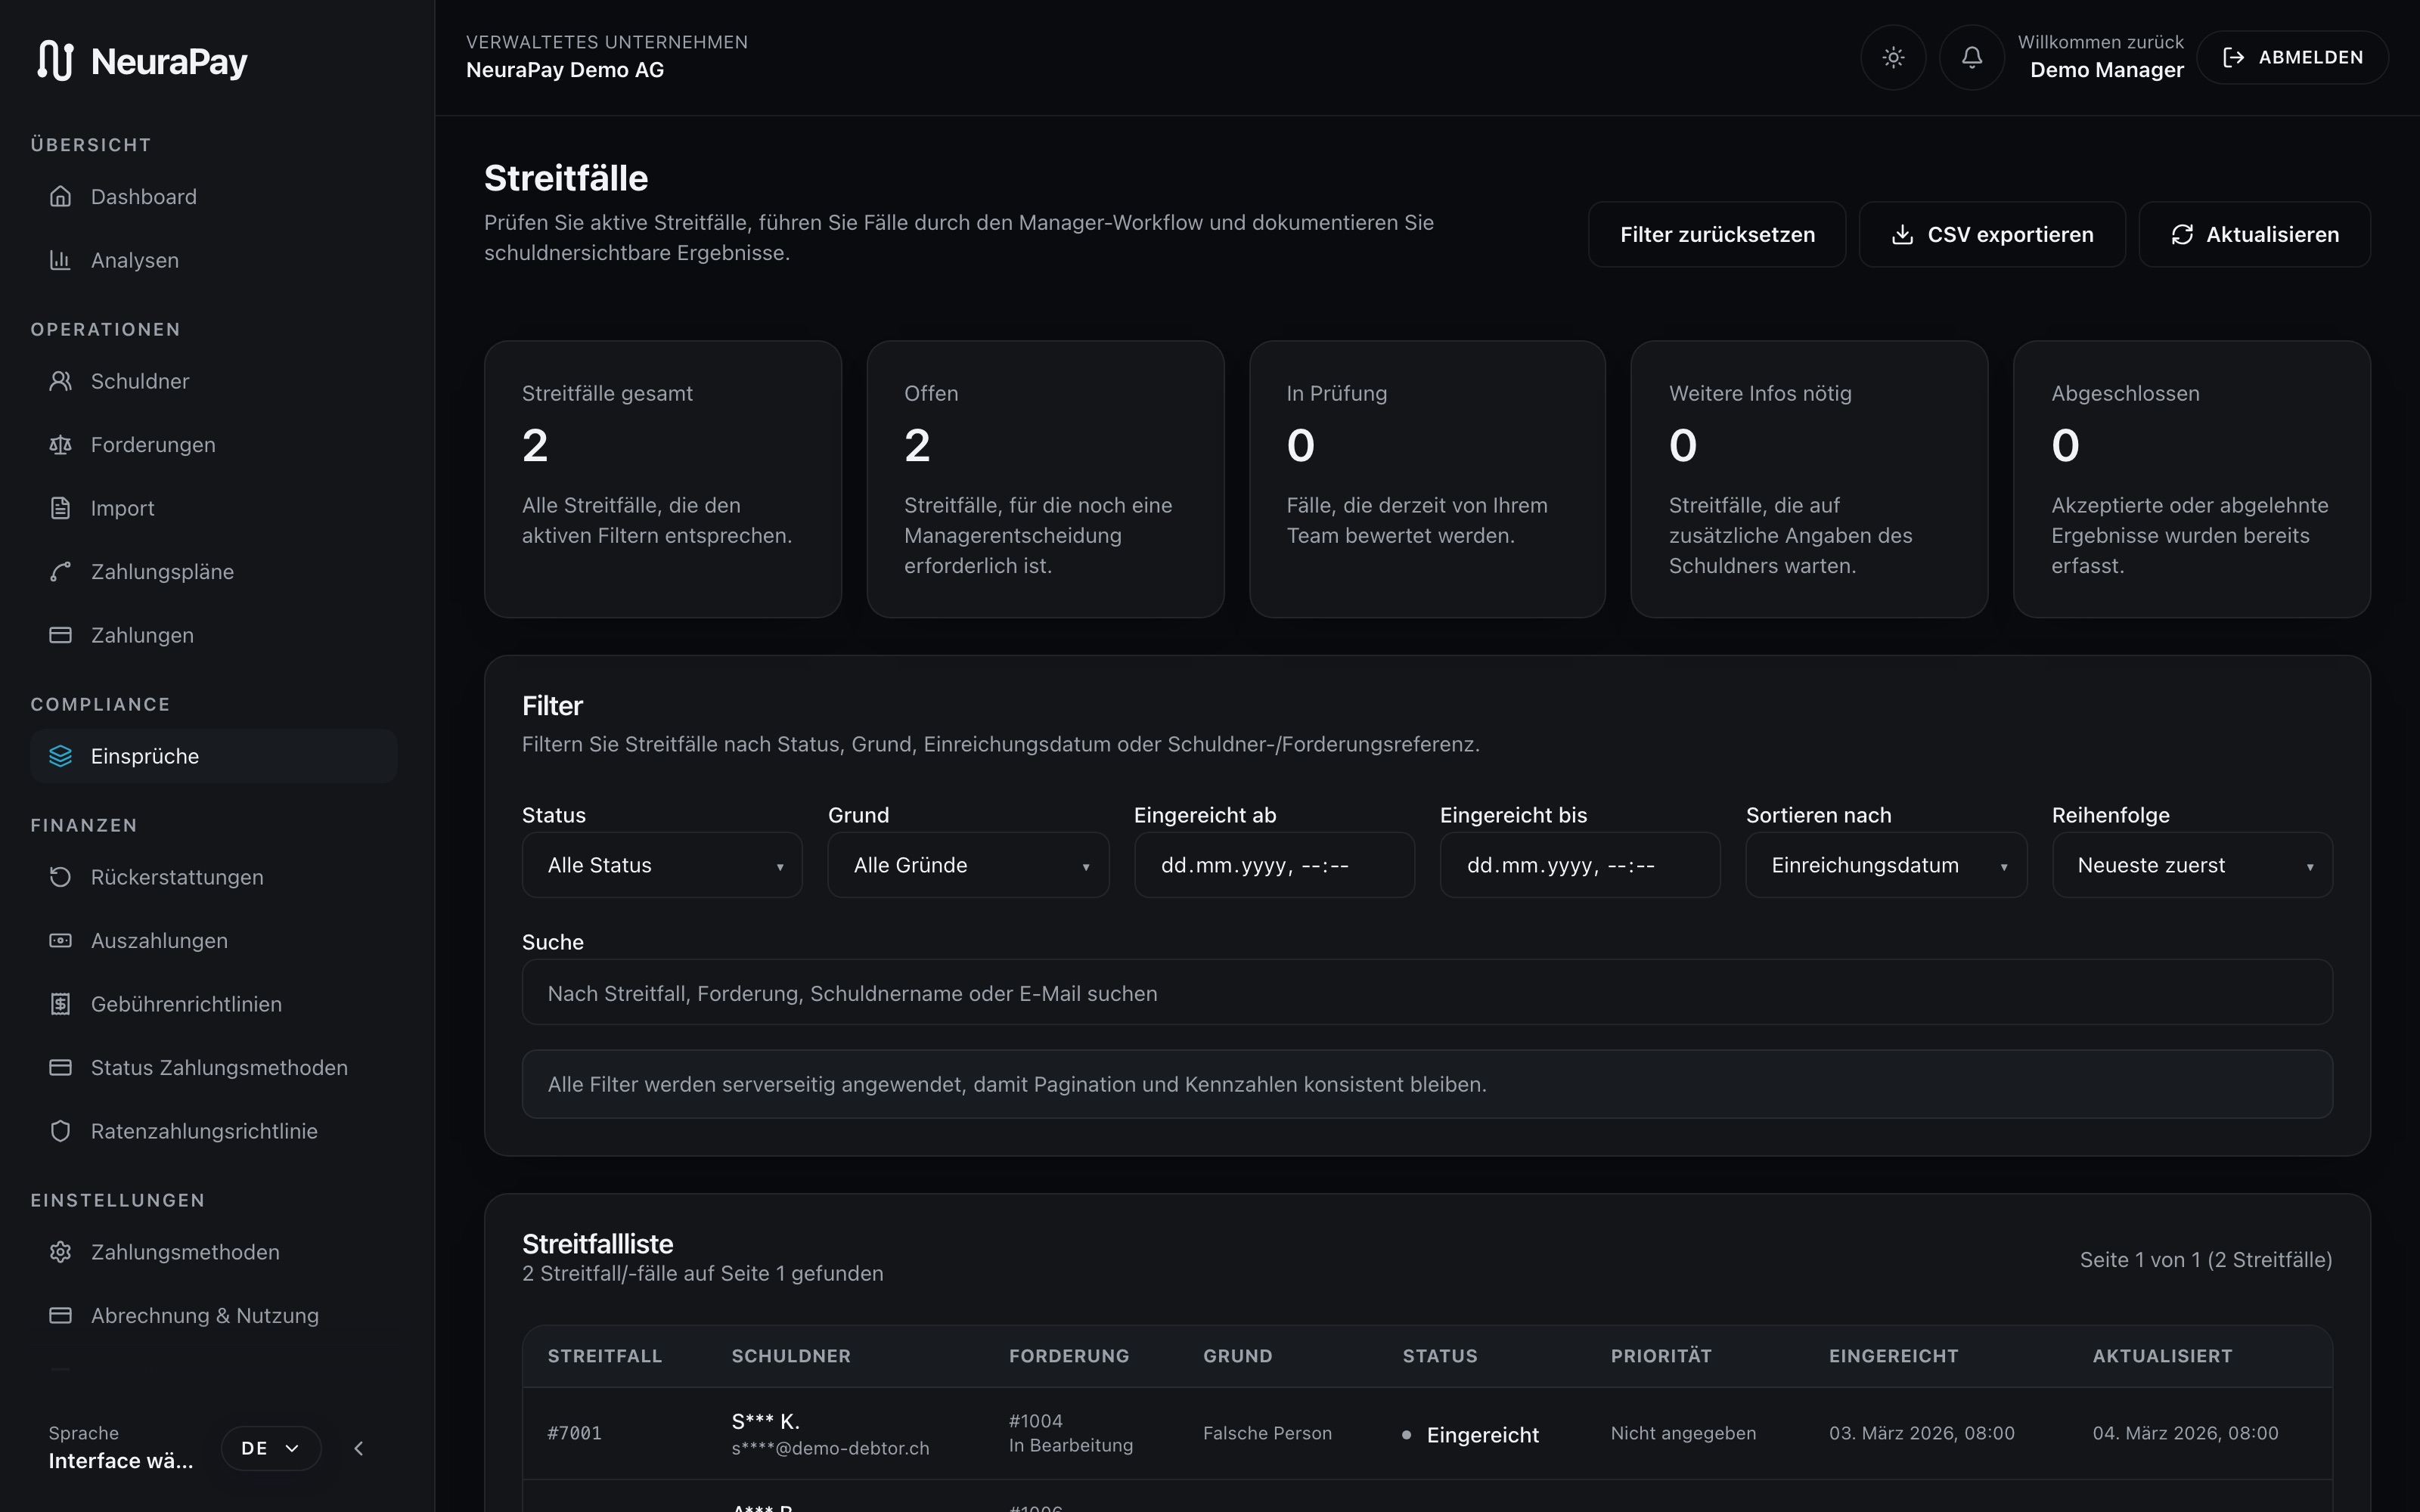Navigate to Schuldner
This screenshot has width=2420, height=1512.
(214, 381)
